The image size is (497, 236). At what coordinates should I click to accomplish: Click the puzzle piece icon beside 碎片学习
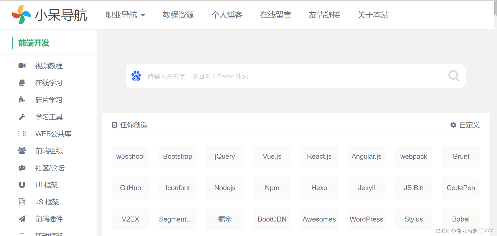coord(22,100)
